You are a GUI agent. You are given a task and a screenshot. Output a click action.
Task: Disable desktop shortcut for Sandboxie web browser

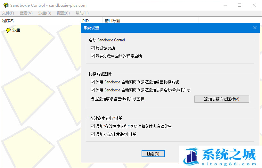click(x=93, y=82)
